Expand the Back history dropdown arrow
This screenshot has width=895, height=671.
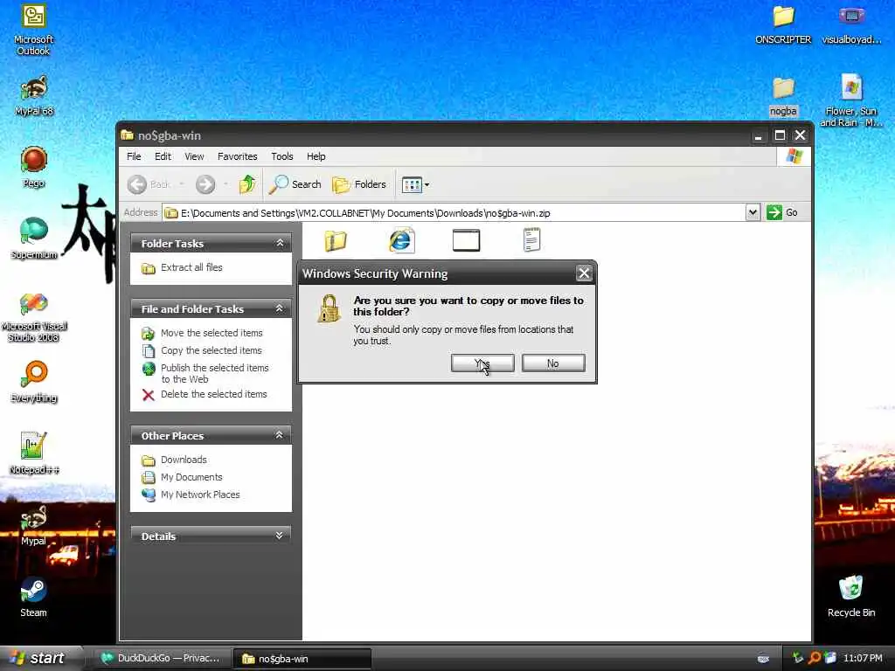click(182, 184)
